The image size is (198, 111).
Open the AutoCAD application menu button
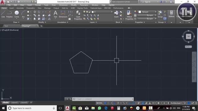(x=2, y=2)
